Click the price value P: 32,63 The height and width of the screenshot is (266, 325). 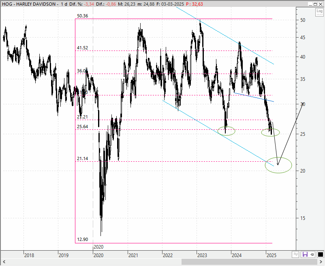coord(194,4)
